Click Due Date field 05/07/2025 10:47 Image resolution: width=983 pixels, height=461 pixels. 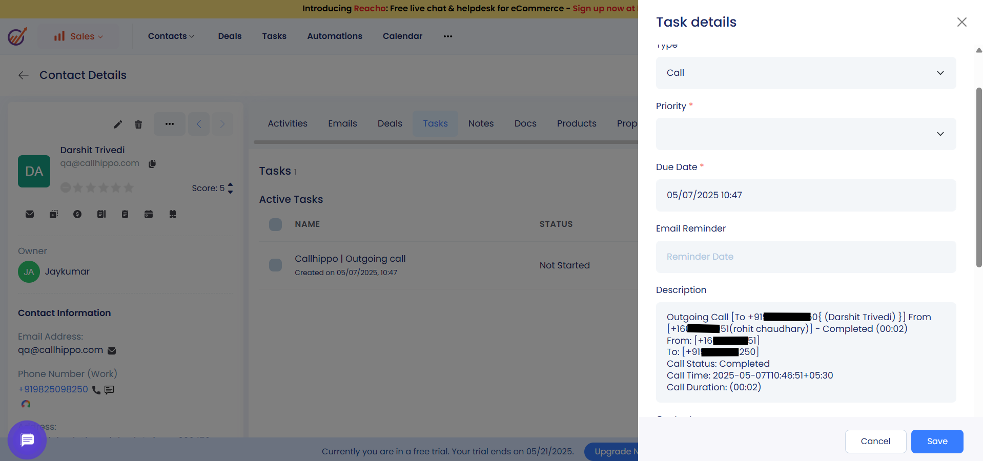pos(806,195)
